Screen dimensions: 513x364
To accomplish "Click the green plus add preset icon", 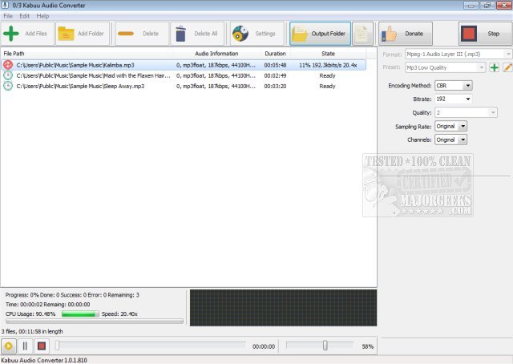I will [x=494, y=68].
